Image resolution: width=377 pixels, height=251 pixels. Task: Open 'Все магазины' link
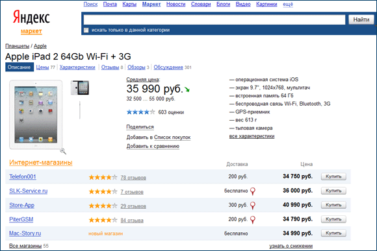pos(25,246)
